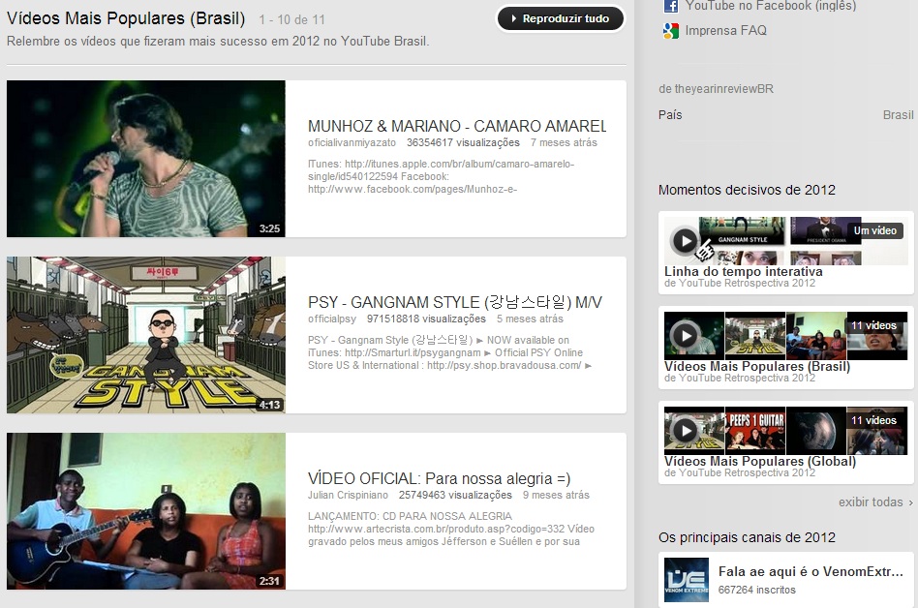Click the Vídeos Mais Populares (Global) playlist title

[759, 462]
